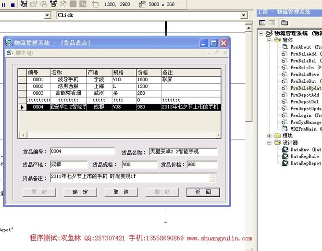Select grid cell 武汉
322x251 pixels.
pos(99,93)
